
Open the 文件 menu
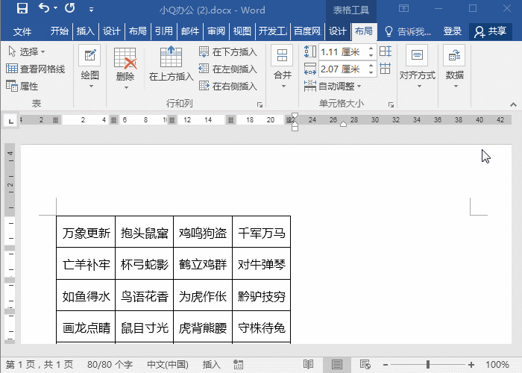pos(22,31)
